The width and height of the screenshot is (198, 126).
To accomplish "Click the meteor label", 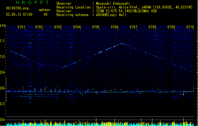I will click(45, 10).
